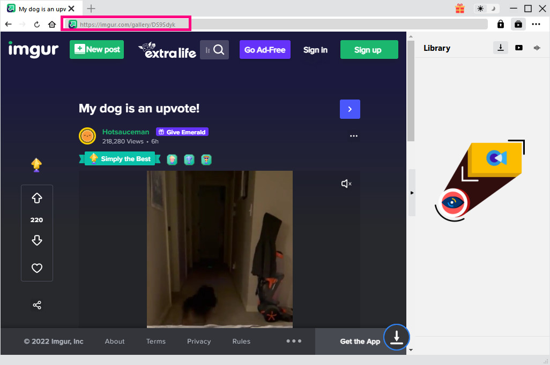Upvote the post with the up arrow
This screenshot has height=365, width=550.
point(37,199)
